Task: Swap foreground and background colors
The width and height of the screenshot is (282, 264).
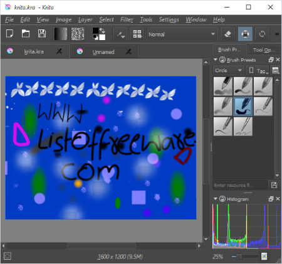Action: pos(102,30)
